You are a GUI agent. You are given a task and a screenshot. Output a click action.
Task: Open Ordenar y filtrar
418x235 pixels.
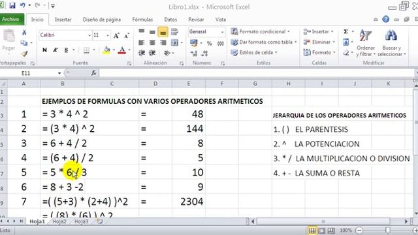(x=366, y=43)
